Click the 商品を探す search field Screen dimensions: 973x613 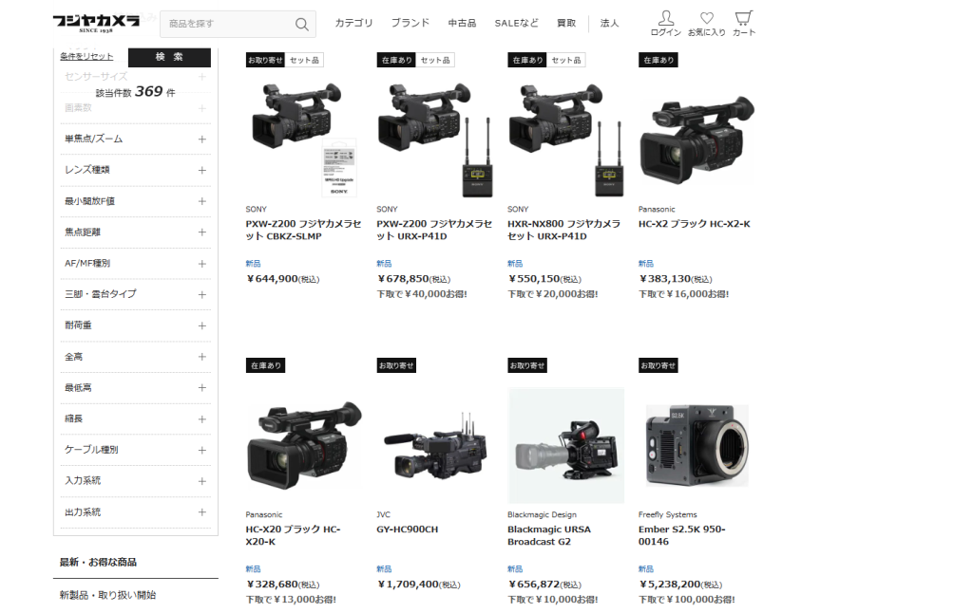227,24
